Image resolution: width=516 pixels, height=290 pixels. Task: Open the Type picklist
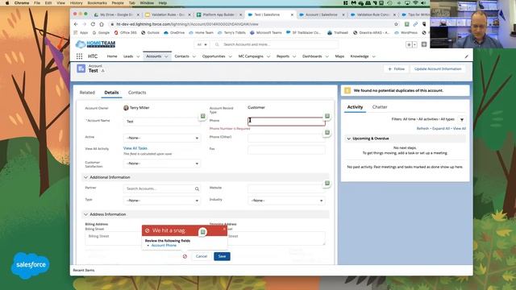161,201
